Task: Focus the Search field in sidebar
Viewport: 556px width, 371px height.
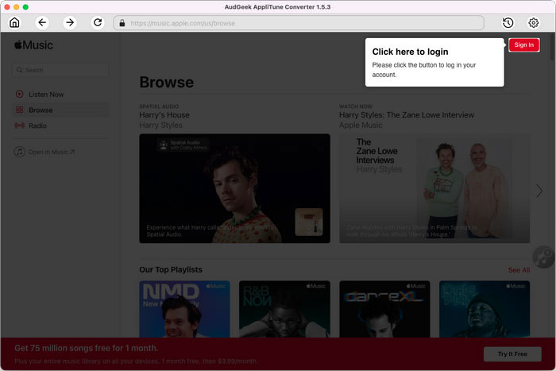Action: point(60,70)
